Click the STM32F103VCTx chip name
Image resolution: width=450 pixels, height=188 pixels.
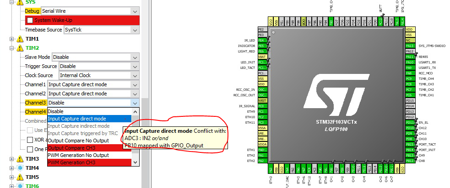pyautogui.click(x=336, y=122)
